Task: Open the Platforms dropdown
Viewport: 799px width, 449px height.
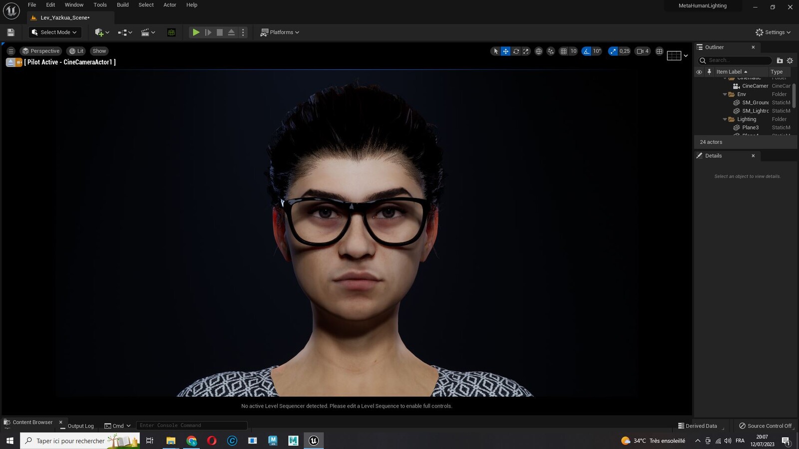Action: click(280, 32)
